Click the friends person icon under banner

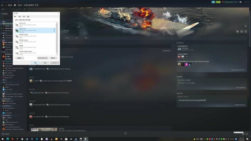click(x=246, y=26)
